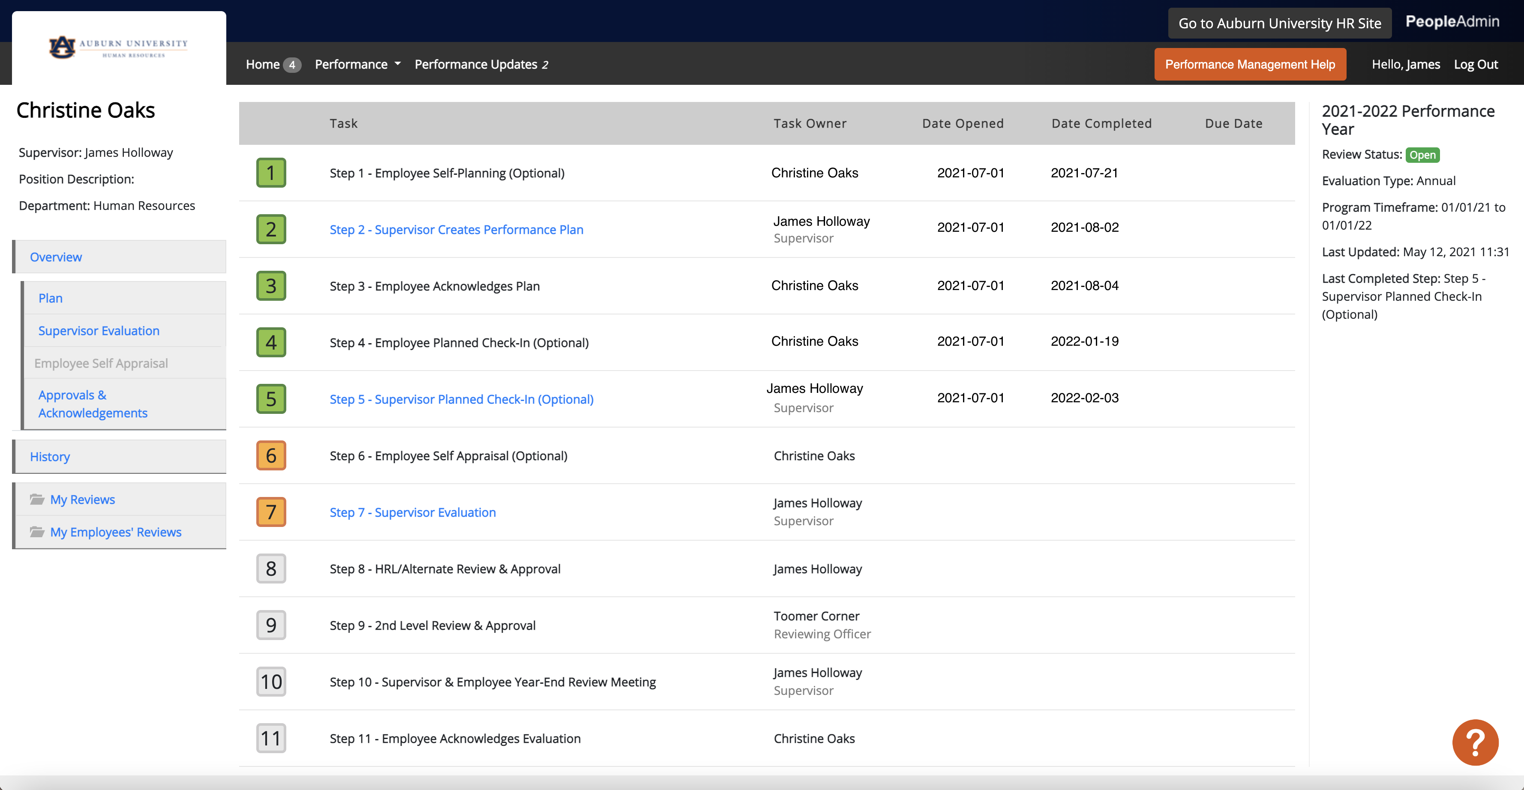Image resolution: width=1524 pixels, height=790 pixels.
Task: Click Hello, James user link
Action: coord(1406,64)
